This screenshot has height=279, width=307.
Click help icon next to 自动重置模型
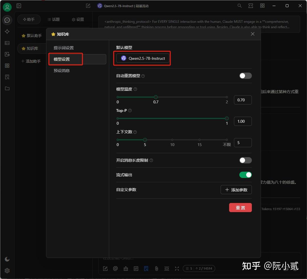pyautogui.click(x=143, y=76)
